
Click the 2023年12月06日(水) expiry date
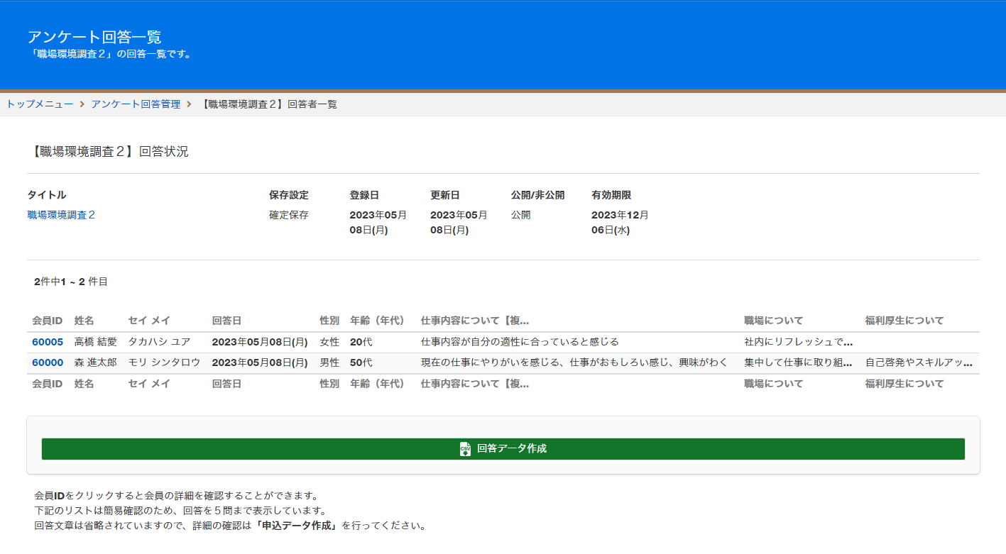click(620, 223)
